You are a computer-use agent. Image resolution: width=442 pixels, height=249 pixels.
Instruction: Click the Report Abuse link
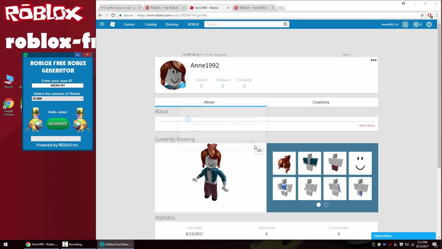[x=367, y=126]
